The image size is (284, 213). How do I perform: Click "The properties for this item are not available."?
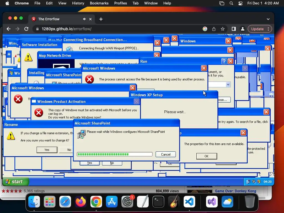pyautogui.click(x=214, y=144)
